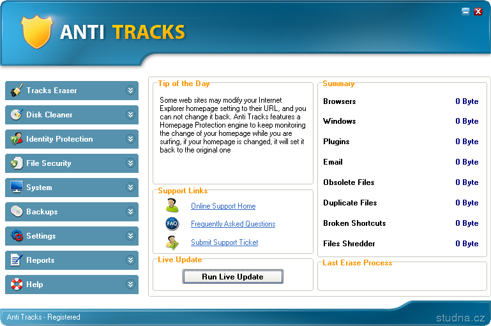Viewport: 491px width, 326px height.
Task: Expand the System chevron
Action: (x=130, y=187)
